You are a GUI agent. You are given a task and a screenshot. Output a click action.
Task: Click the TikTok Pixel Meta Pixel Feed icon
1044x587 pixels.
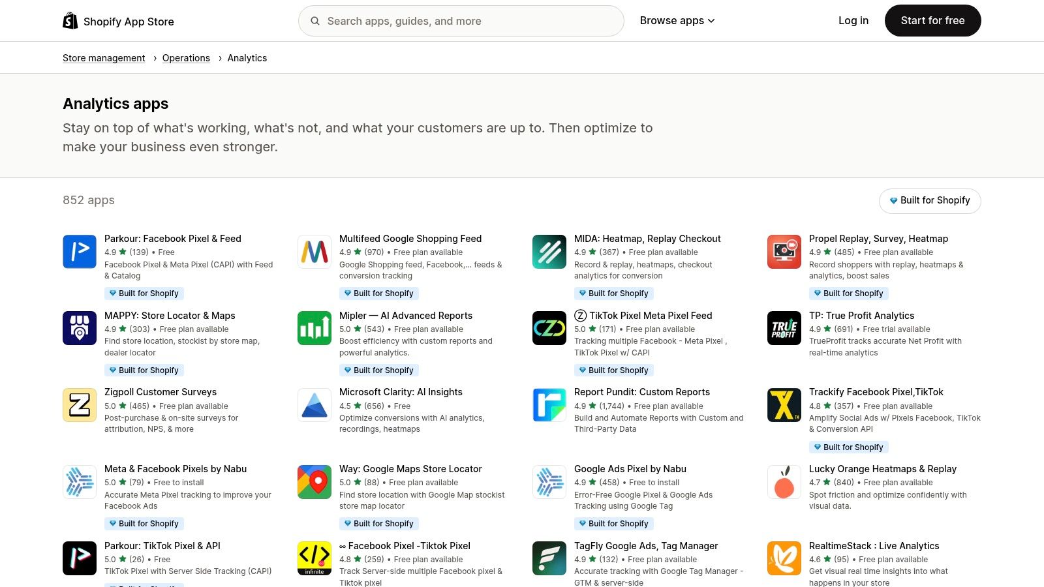click(549, 327)
